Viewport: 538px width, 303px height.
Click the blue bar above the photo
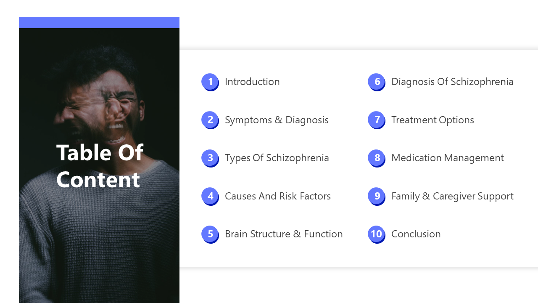tap(99, 22)
